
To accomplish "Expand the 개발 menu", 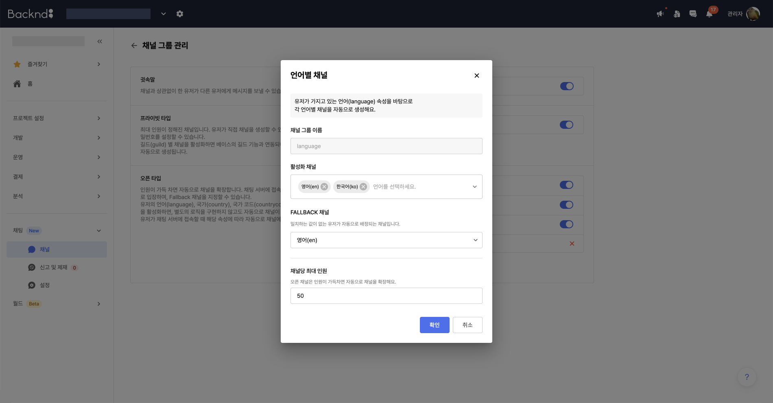I will point(99,138).
